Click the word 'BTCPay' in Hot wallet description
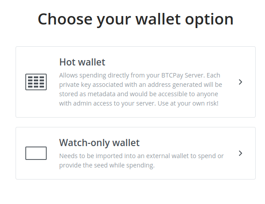This screenshot has width=265, height=204. point(172,75)
